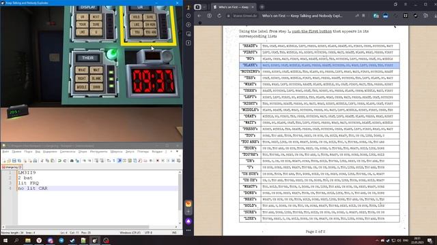Screen dimensions: 437x245
Task: Push the YOU ARE button on the bomb
Action: [x=150, y=32]
